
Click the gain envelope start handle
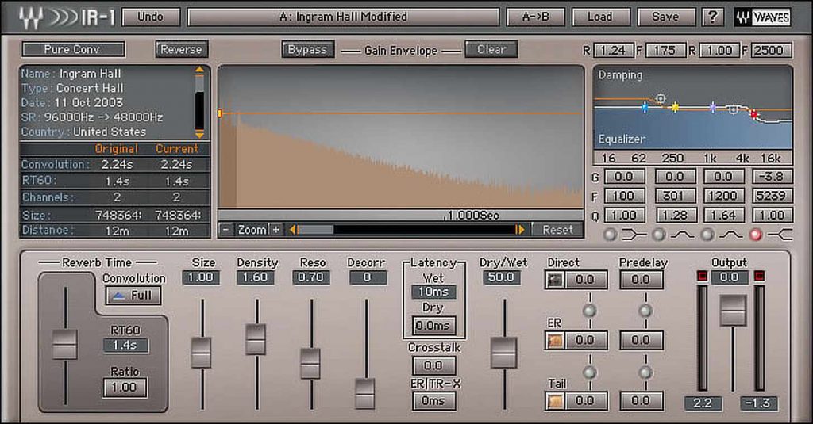(221, 113)
